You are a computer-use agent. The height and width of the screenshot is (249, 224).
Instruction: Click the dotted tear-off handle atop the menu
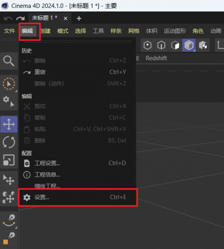click(x=78, y=41)
